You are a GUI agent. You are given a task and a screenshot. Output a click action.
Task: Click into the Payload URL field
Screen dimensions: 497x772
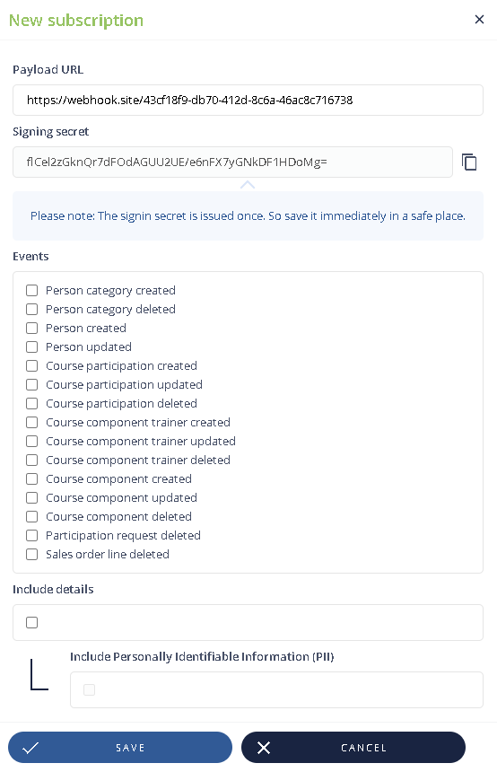tap(248, 100)
